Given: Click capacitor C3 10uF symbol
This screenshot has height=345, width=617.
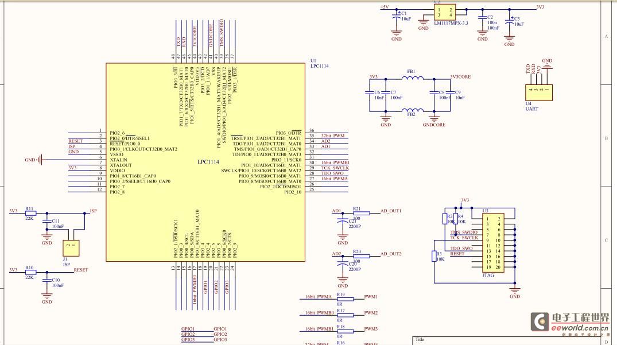Looking at the screenshot, I should click(509, 22).
